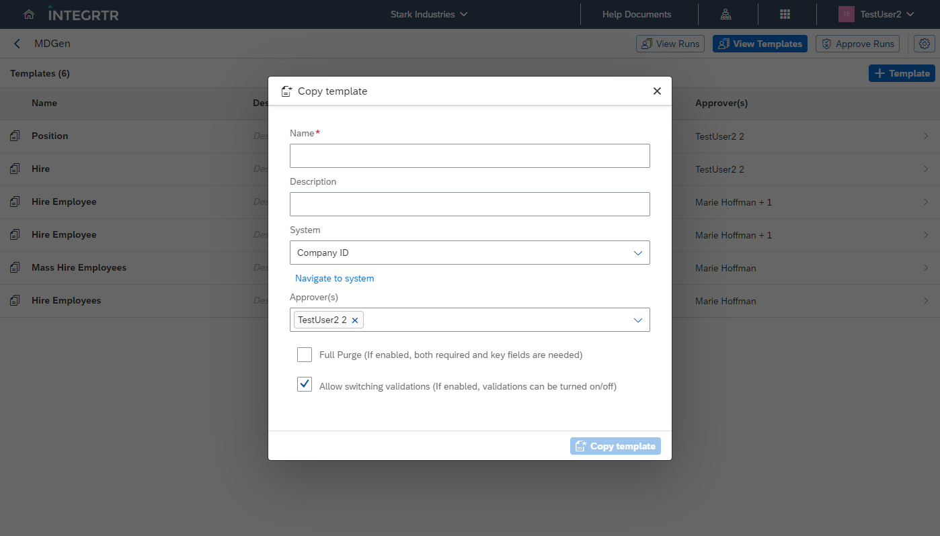Image resolution: width=940 pixels, height=536 pixels.
Task: Expand the Approver(s) selection dropdown
Action: pyautogui.click(x=637, y=320)
